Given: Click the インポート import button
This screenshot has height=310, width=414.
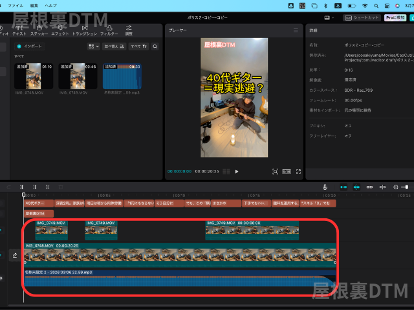Looking at the screenshot, I should (30, 46).
